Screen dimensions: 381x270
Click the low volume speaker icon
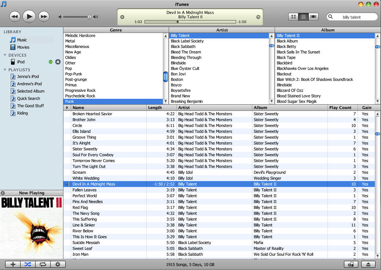60,17
